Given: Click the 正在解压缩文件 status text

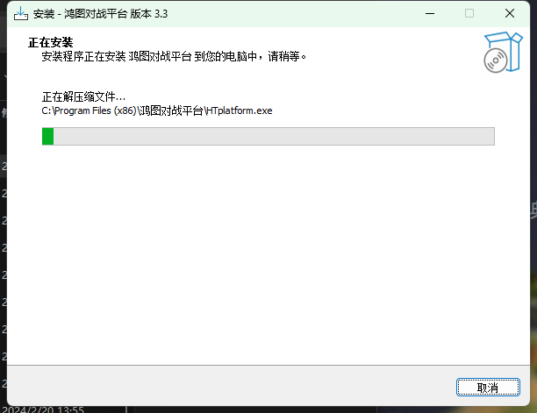Looking at the screenshot, I should point(83,96).
